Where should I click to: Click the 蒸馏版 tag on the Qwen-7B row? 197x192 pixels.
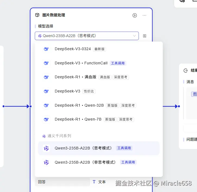coord(110,119)
